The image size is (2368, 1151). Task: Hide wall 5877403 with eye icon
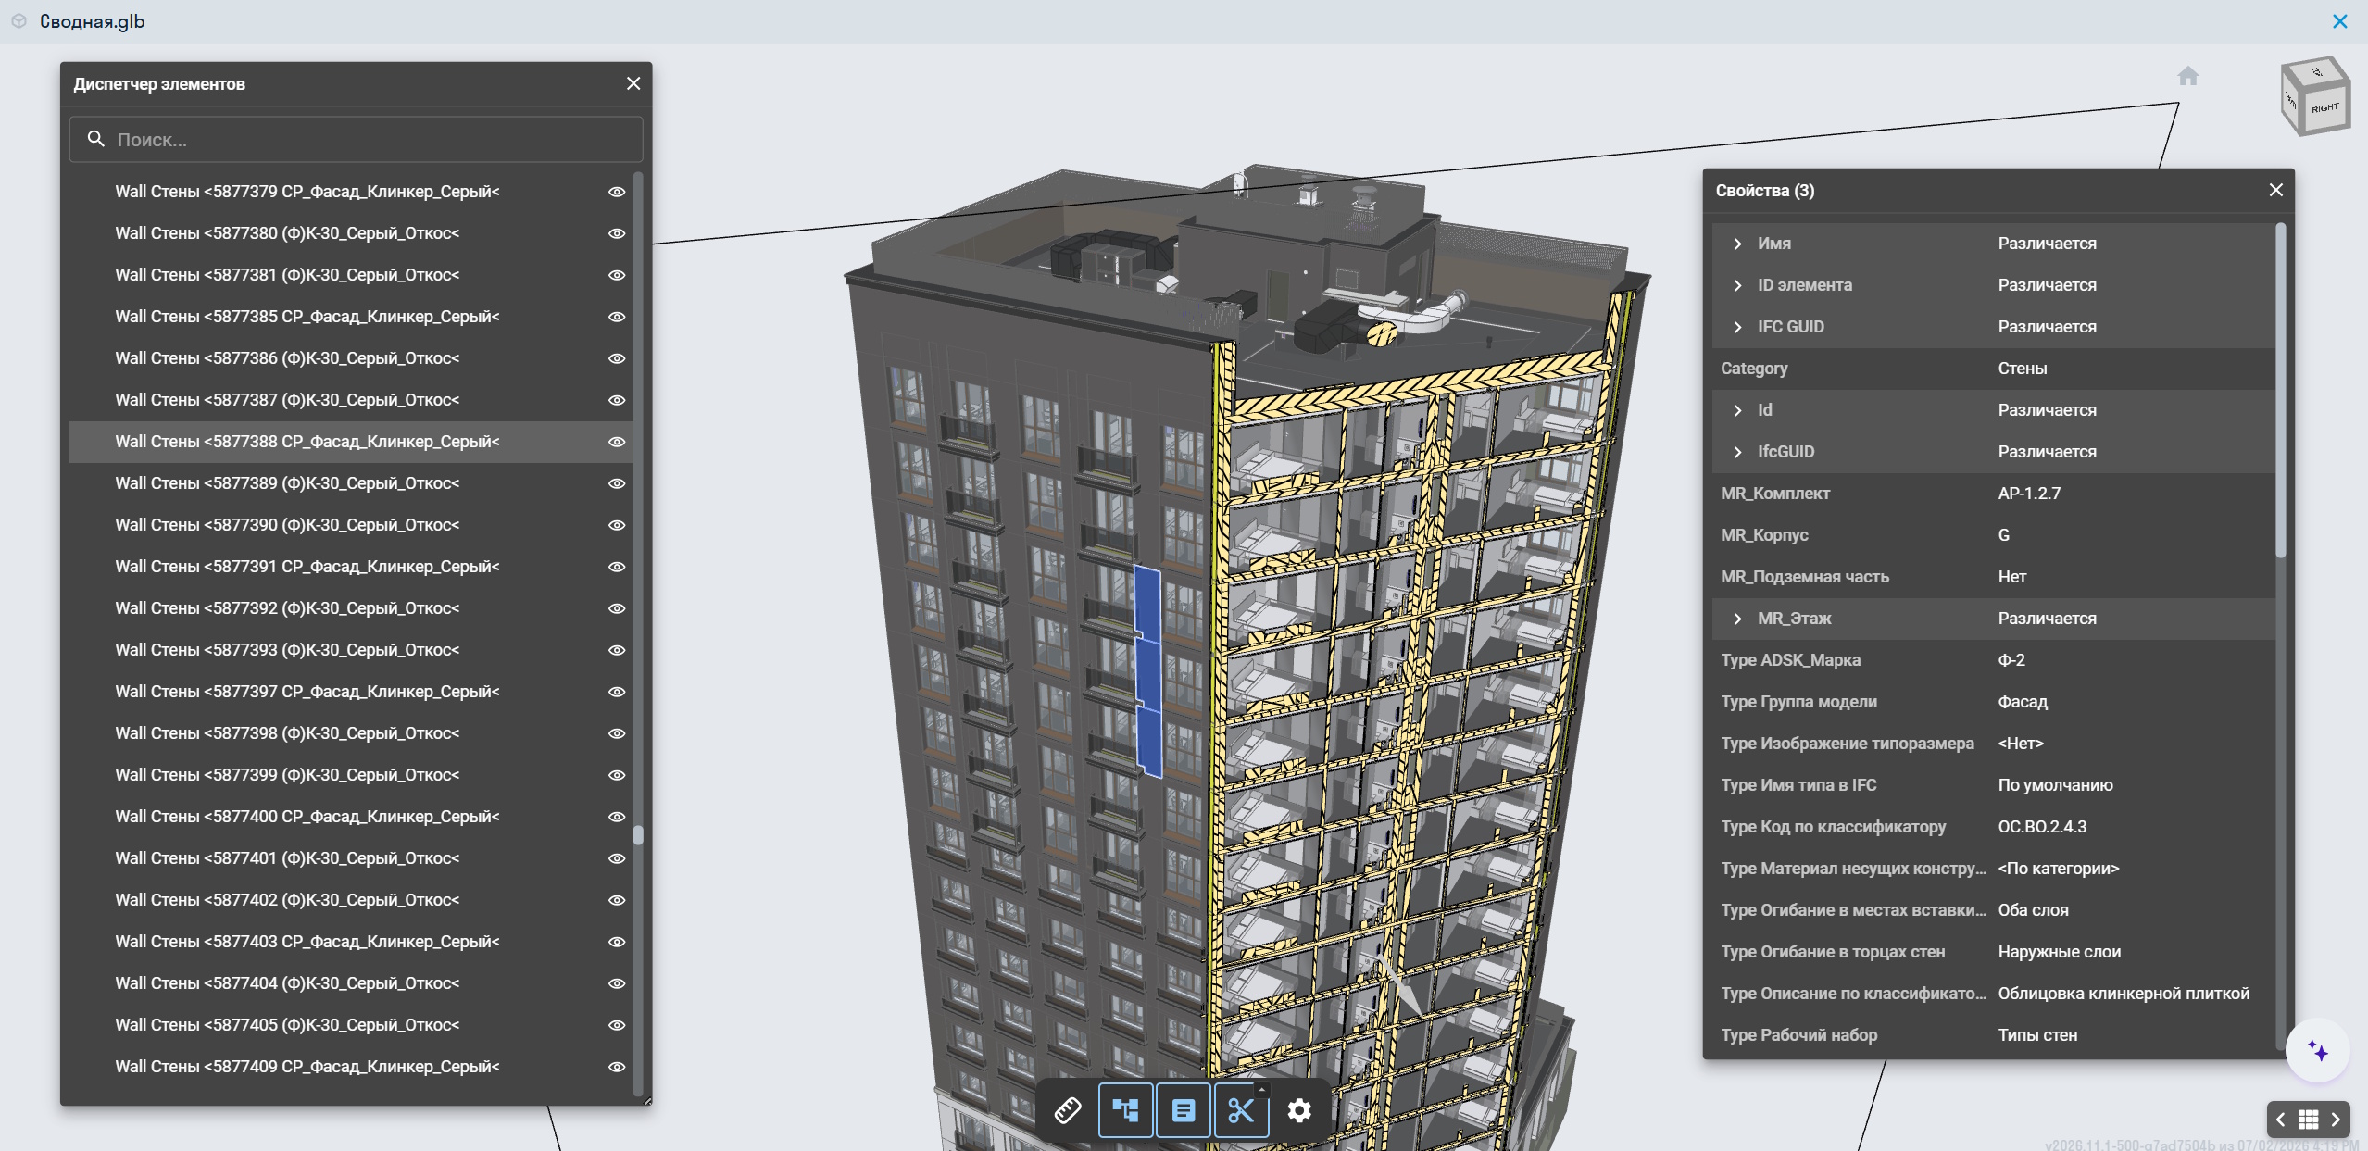[x=617, y=942]
